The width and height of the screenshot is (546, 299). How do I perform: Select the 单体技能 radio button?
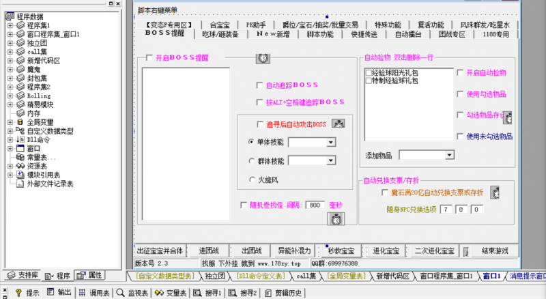[251, 142]
